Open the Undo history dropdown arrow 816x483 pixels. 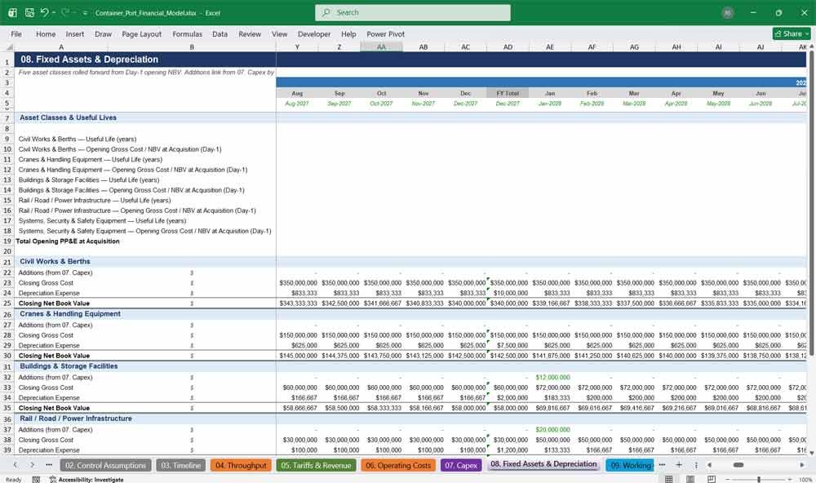tap(54, 12)
